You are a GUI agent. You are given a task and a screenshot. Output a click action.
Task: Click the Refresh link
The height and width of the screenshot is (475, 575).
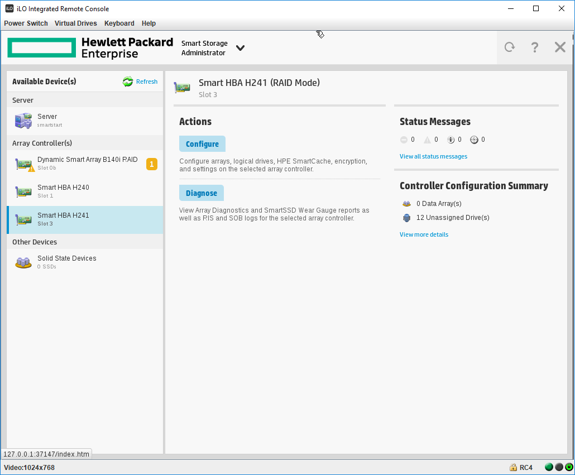click(147, 81)
